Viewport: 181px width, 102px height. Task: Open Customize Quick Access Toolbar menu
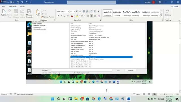31,2
